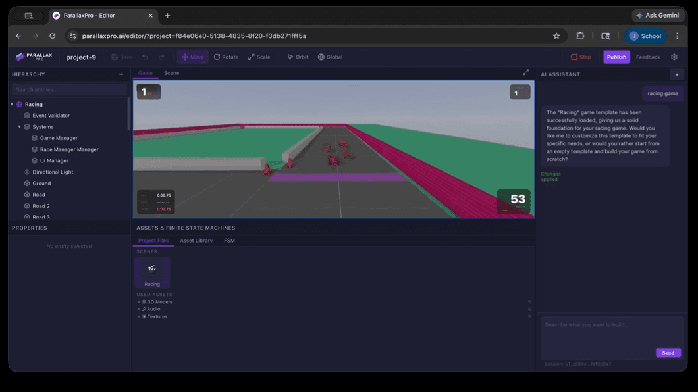Screen dimensions: 698x392
Task: Start new AI Assistant chat with plus
Action: coord(676,74)
